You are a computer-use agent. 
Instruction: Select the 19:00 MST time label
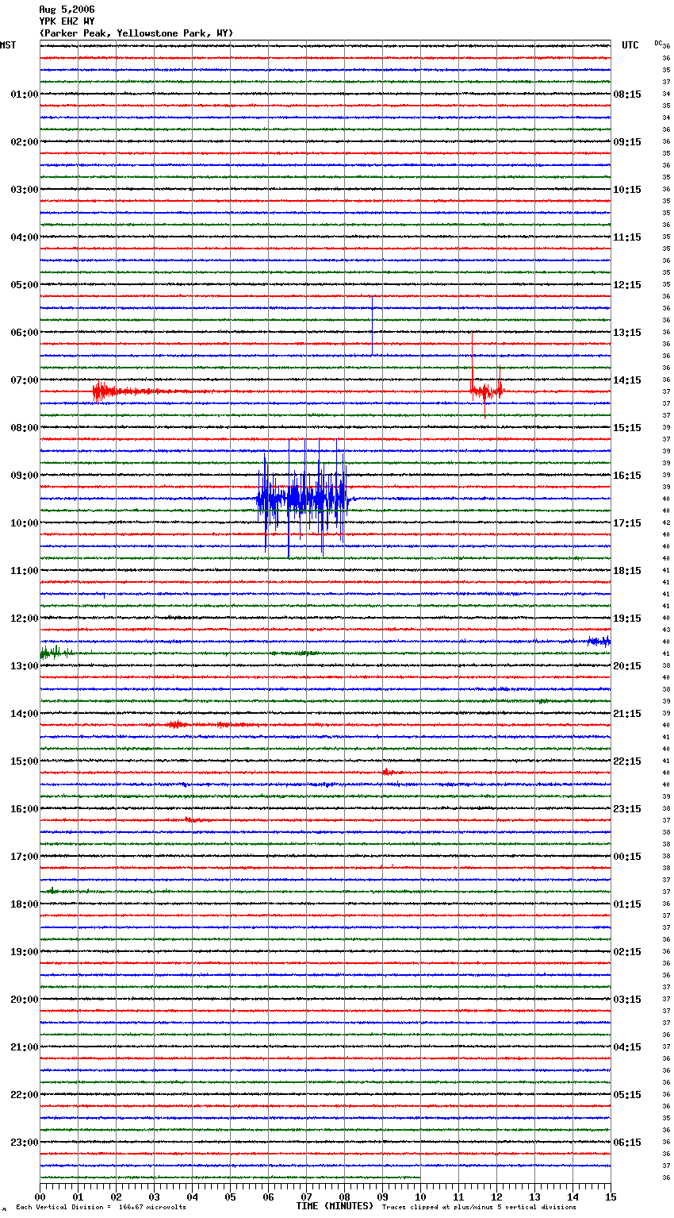pos(24,952)
